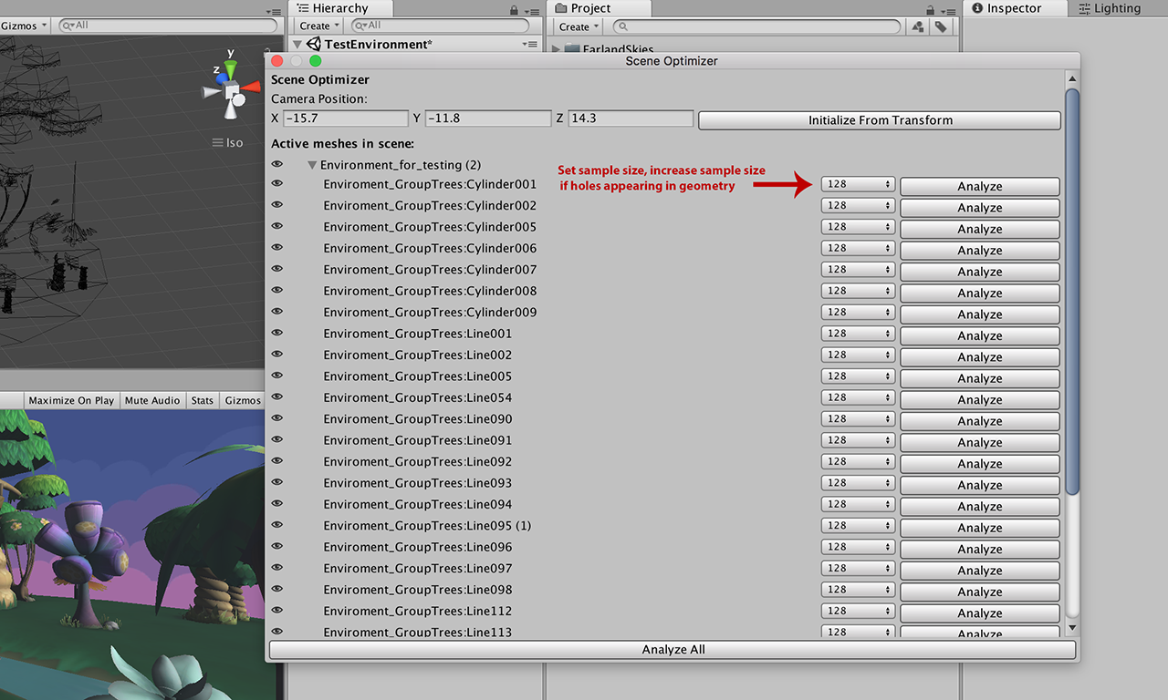
Task: Open sample size dropdown for Line090
Action: click(x=858, y=418)
